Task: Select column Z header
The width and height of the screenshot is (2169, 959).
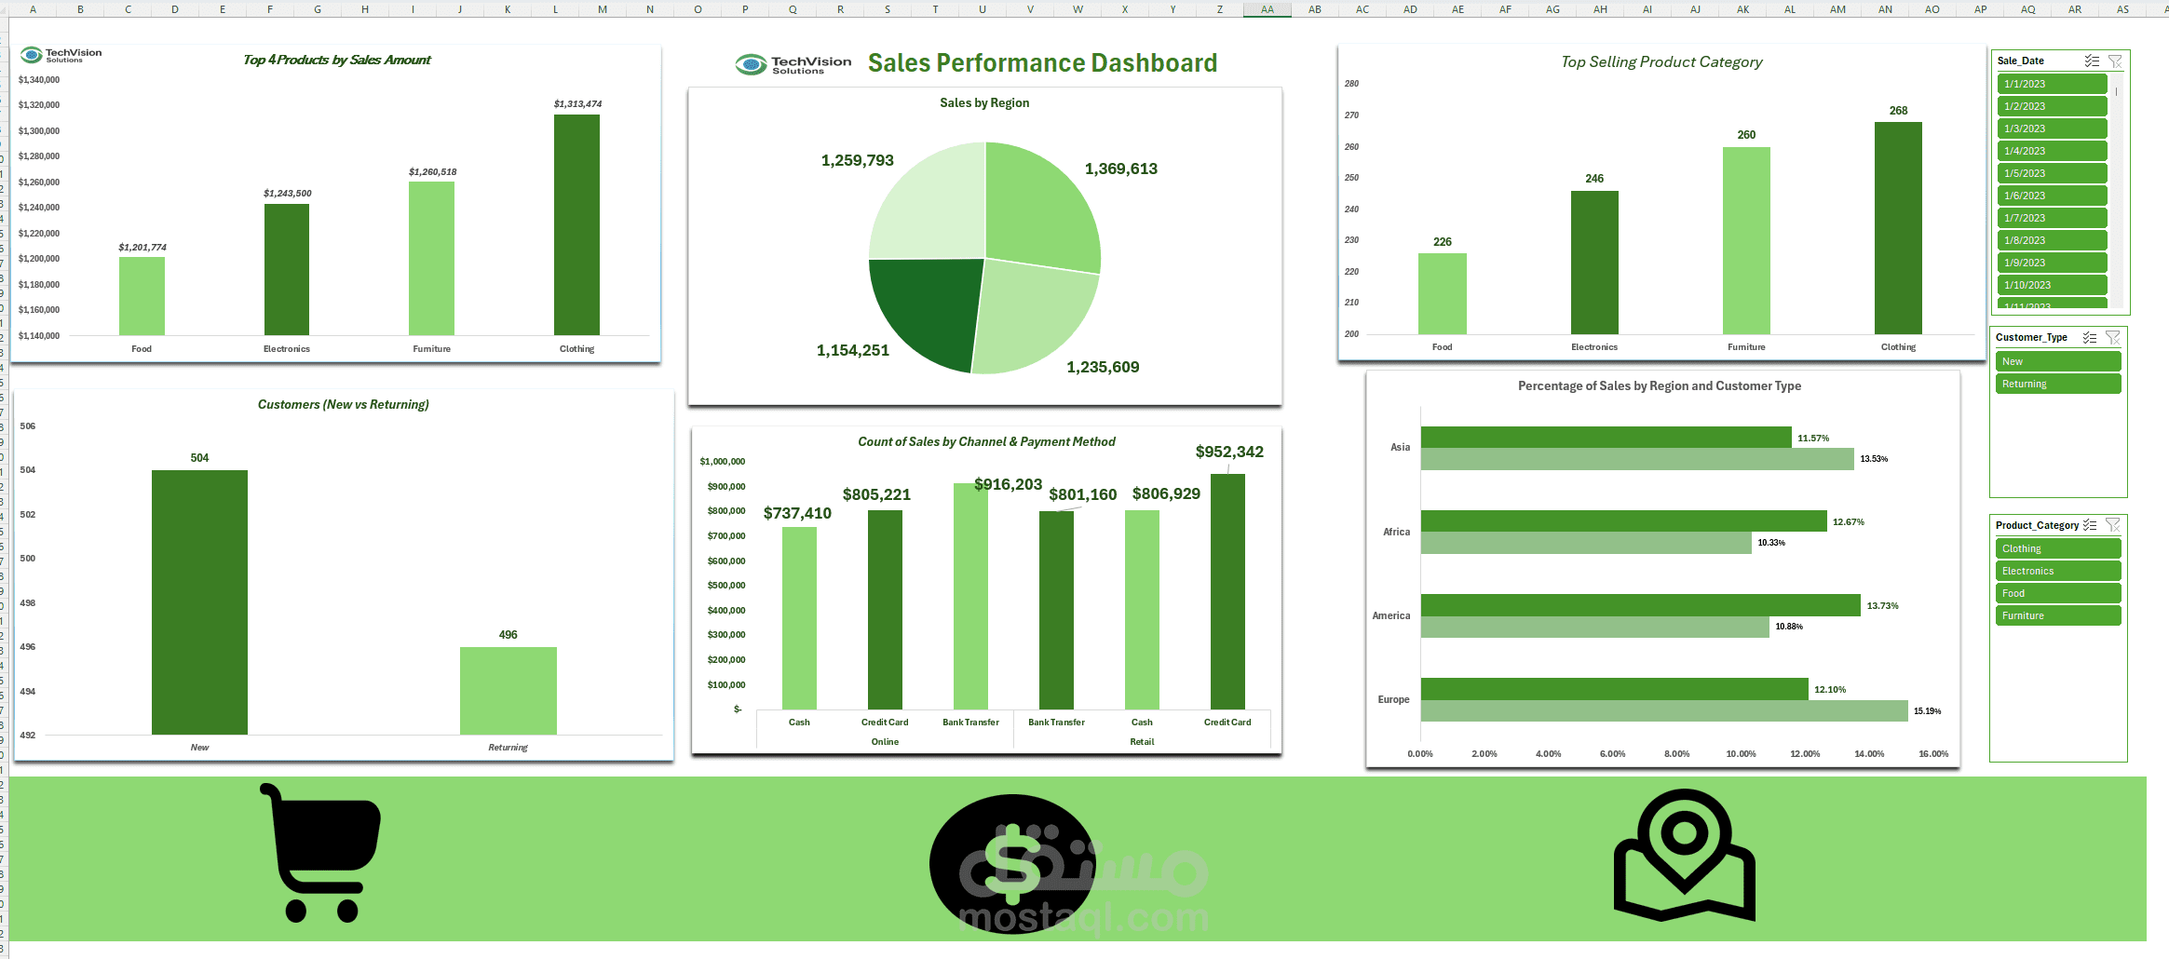Action: pyautogui.click(x=1220, y=9)
